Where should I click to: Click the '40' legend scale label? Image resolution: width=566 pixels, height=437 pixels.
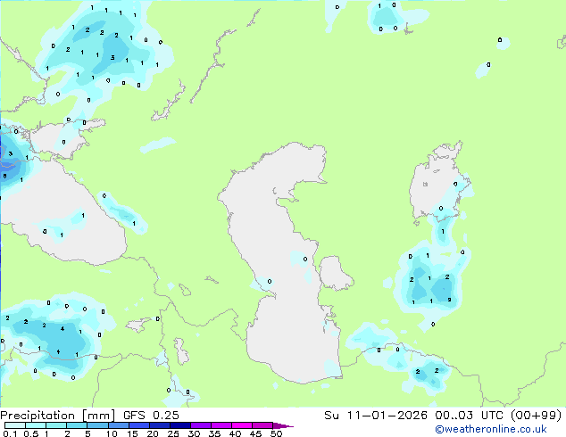tap(235, 433)
